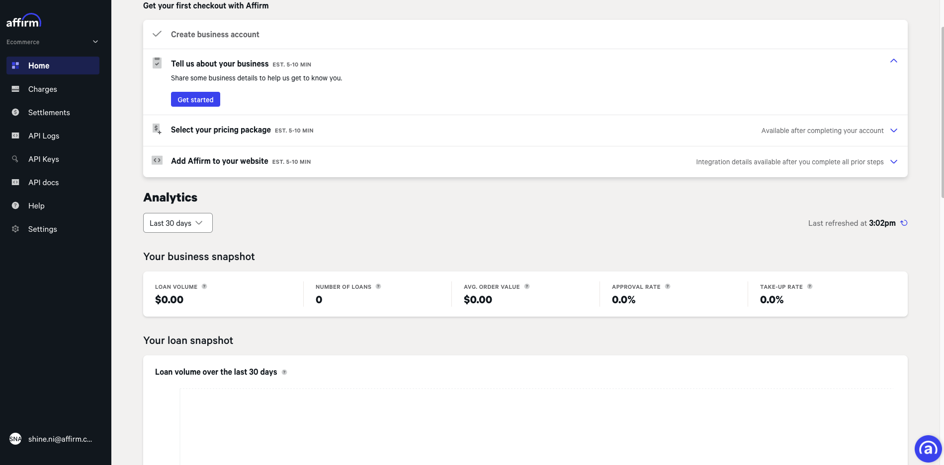This screenshot has width=944, height=465.
Task: Click the Number of Loans info icon
Action: (x=378, y=286)
